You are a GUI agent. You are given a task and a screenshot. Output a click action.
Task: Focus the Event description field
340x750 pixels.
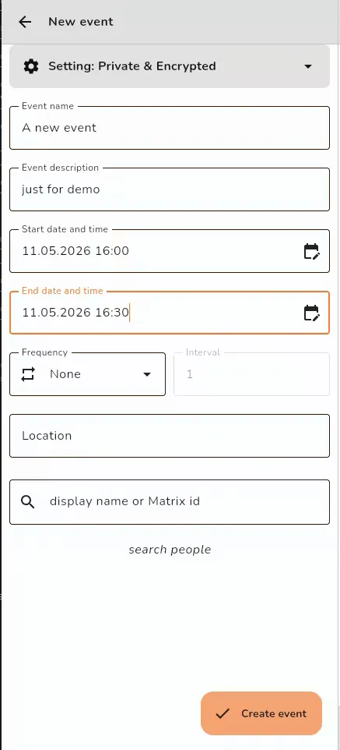pos(170,189)
